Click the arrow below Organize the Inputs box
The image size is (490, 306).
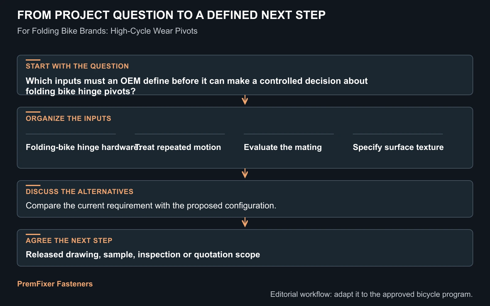click(x=245, y=174)
